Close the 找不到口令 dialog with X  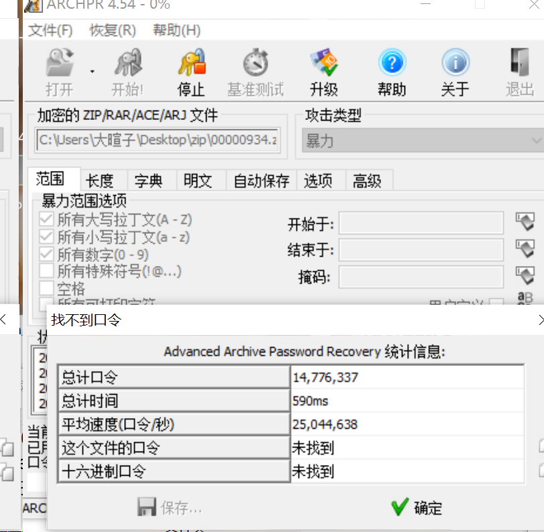pyautogui.click(x=541, y=320)
